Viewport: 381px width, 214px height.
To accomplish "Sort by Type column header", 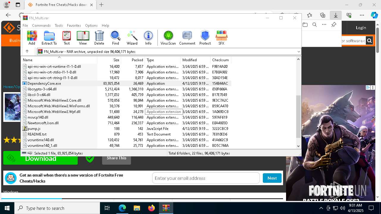I will click(x=163, y=60).
